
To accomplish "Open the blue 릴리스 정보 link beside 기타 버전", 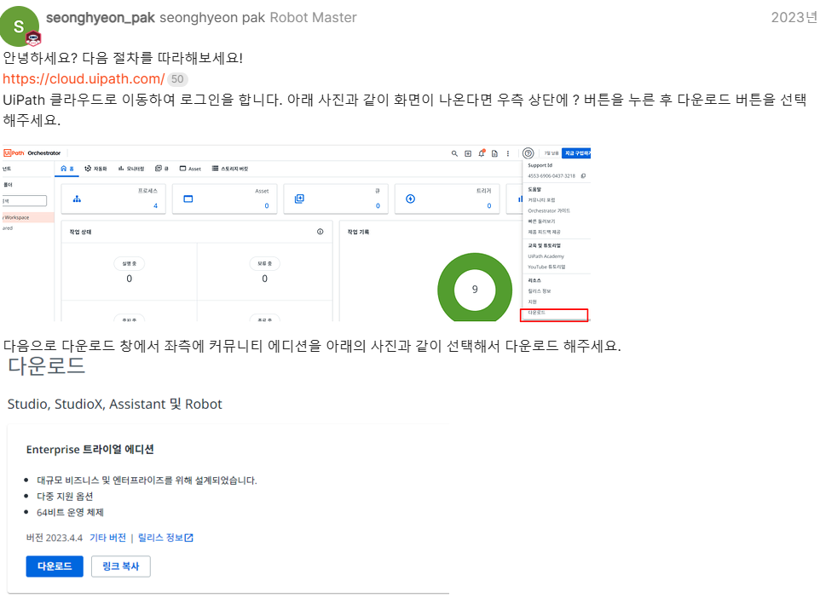I will click(x=160, y=538).
